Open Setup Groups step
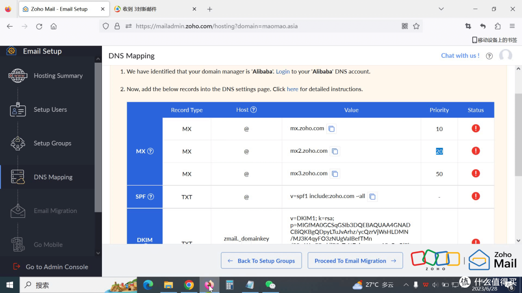Image resolution: width=522 pixels, height=293 pixels. [47, 143]
